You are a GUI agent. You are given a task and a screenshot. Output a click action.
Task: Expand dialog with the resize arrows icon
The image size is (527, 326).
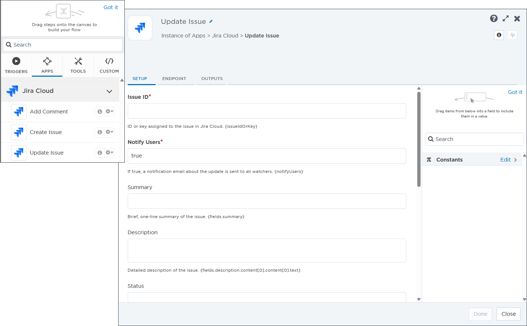click(x=506, y=18)
